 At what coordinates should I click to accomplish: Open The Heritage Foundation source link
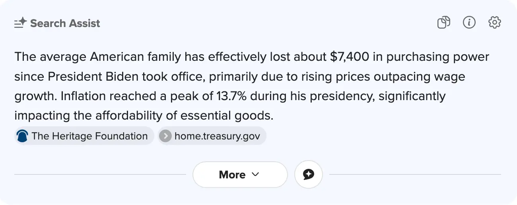click(89, 136)
